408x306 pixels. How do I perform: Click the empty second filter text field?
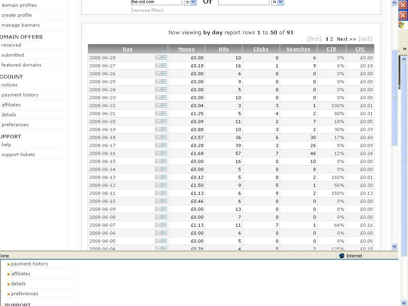pos(243,2)
